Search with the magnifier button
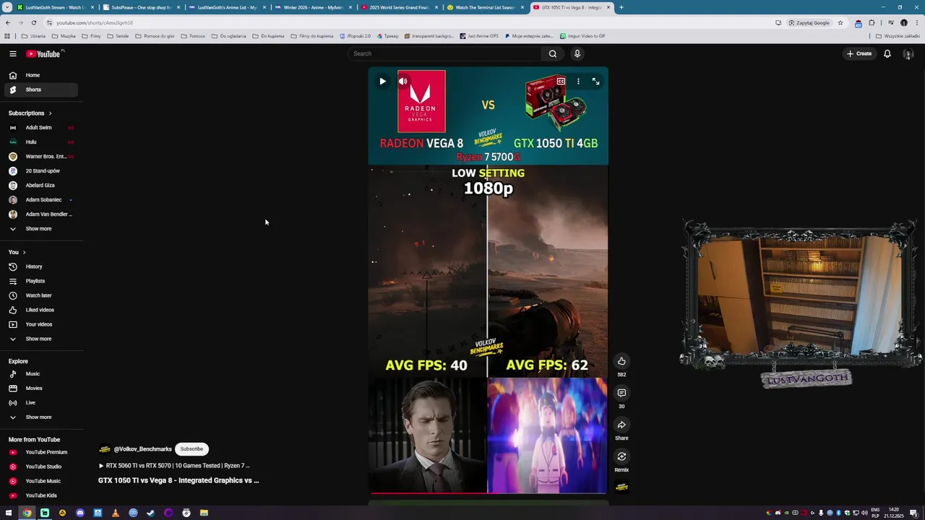 (552, 53)
